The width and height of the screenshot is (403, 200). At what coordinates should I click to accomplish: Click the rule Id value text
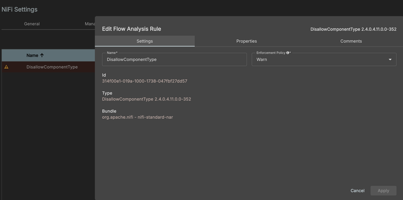pyautogui.click(x=145, y=81)
